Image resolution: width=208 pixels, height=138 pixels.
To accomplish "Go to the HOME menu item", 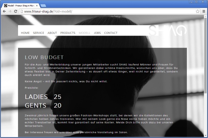I will 25,33.
